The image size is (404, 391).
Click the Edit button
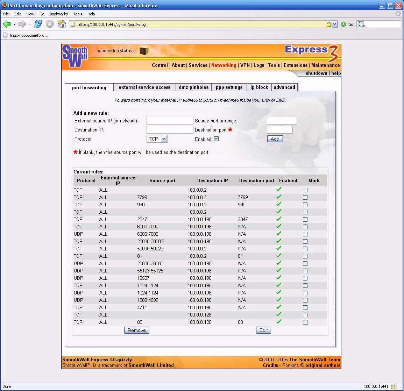tap(263, 330)
